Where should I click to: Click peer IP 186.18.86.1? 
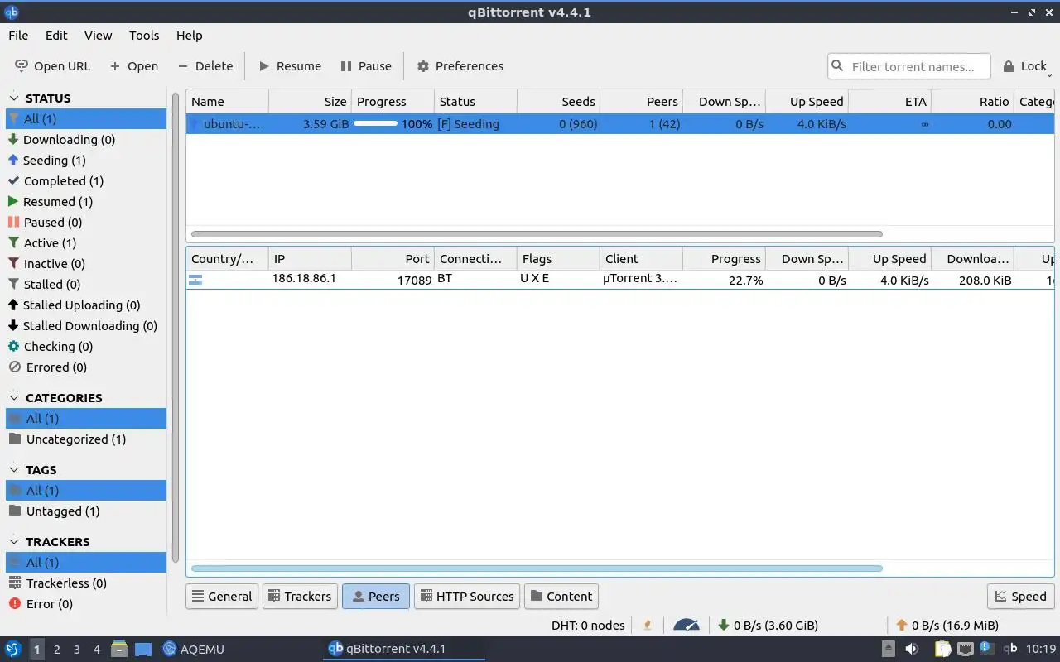pos(304,279)
